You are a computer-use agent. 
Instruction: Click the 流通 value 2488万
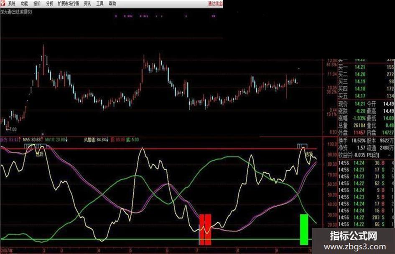[x=387, y=148]
